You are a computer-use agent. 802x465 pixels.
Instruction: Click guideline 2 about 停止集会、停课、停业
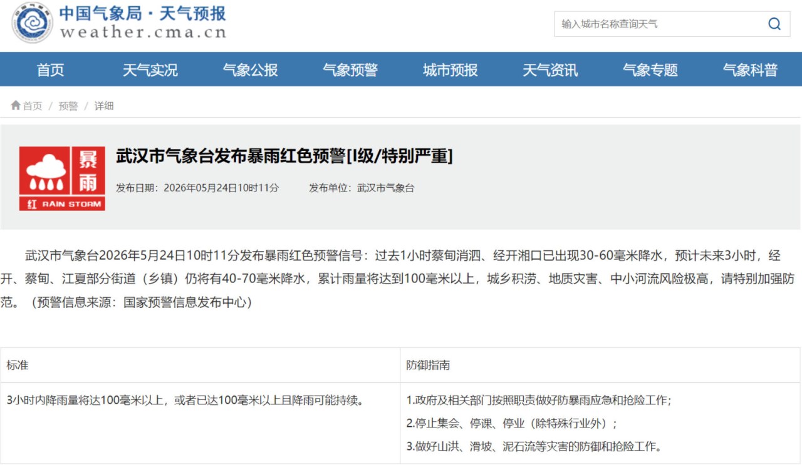coord(512,423)
